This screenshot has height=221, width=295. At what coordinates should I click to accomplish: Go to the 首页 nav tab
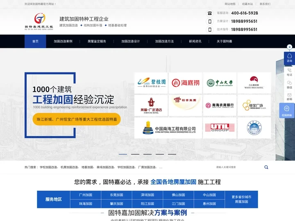tap(35, 41)
